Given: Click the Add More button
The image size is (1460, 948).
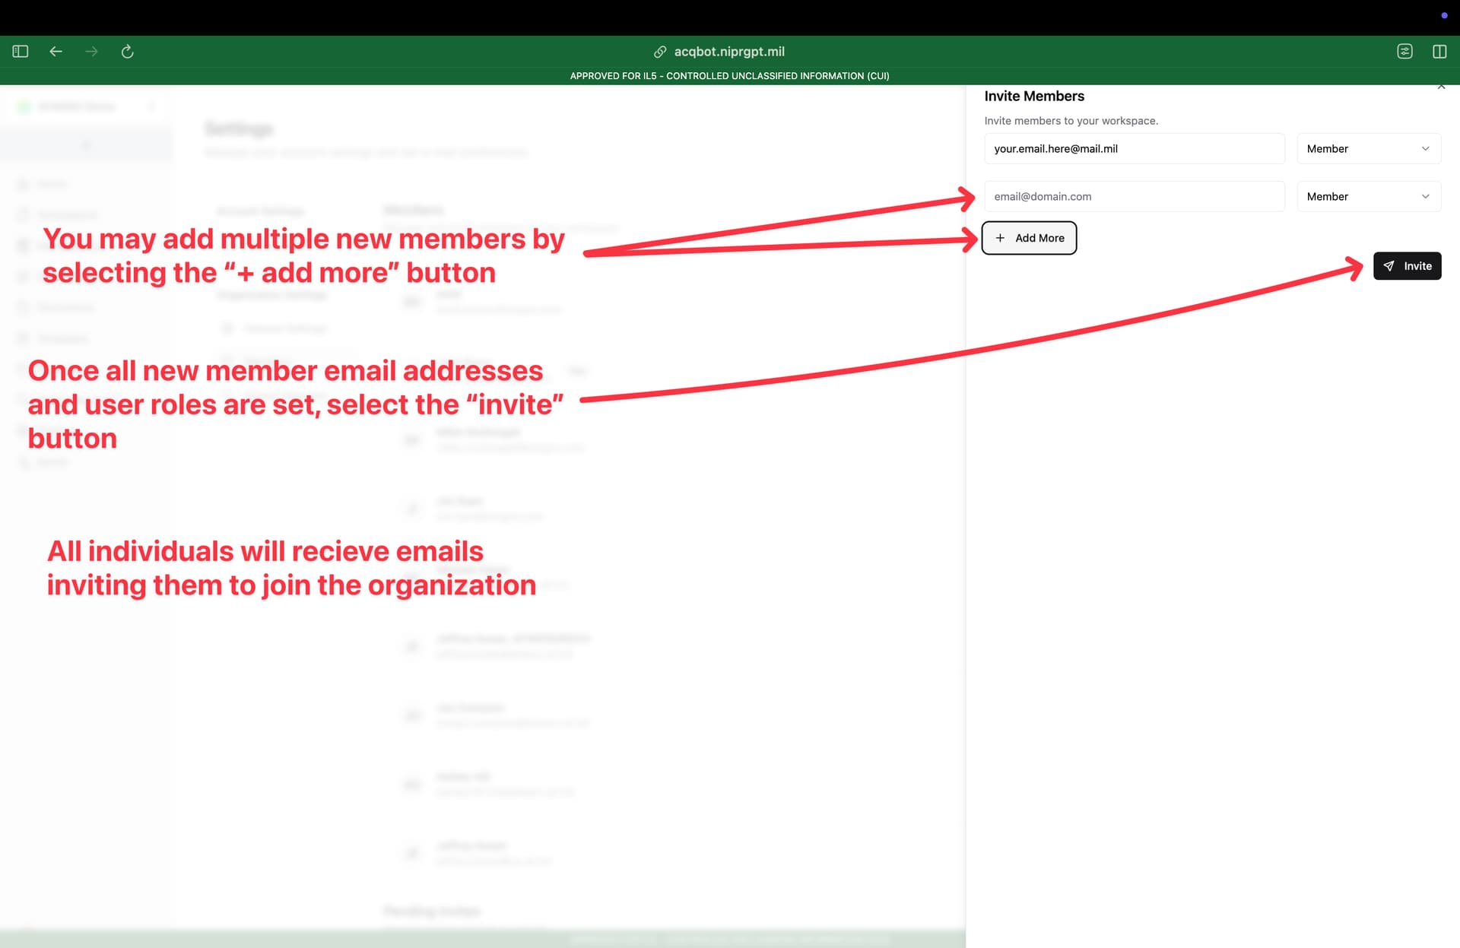Looking at the screenshot, I should coord(1029,238).
